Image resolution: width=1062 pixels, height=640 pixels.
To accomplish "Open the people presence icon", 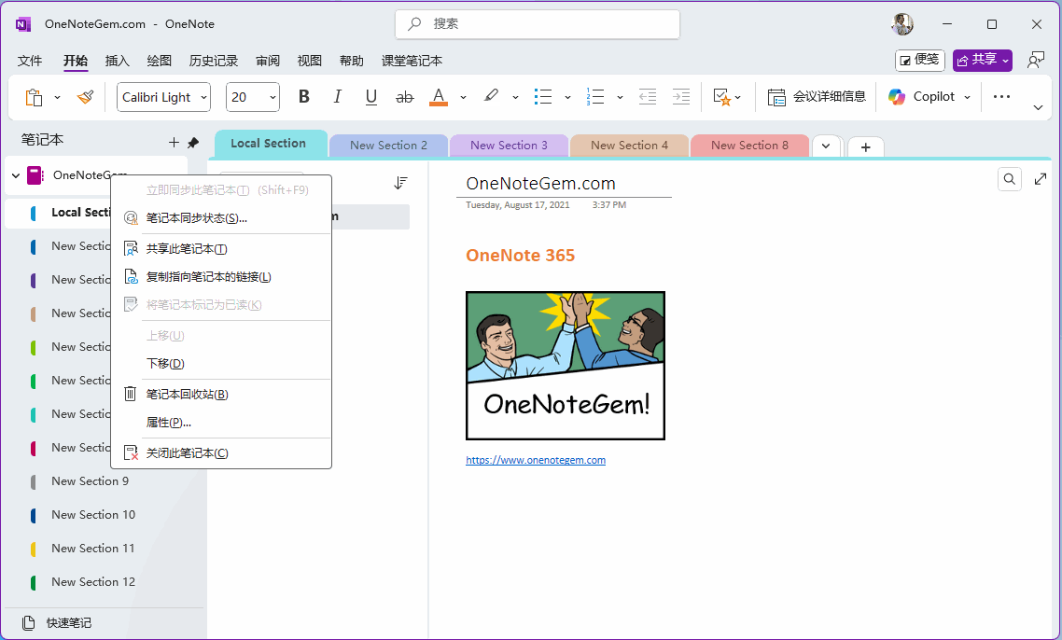I will pos(1036,61).
